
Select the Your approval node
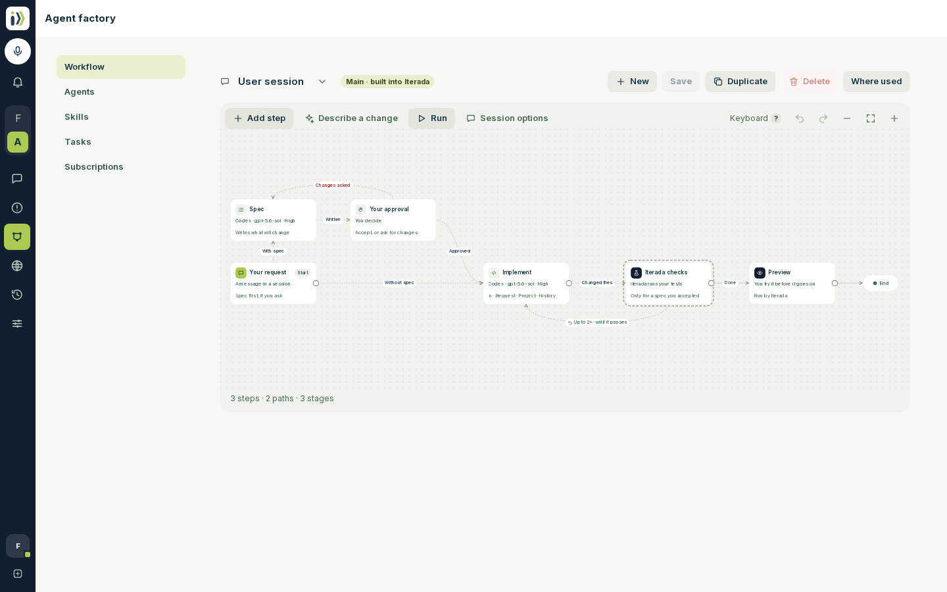(393, 220)
